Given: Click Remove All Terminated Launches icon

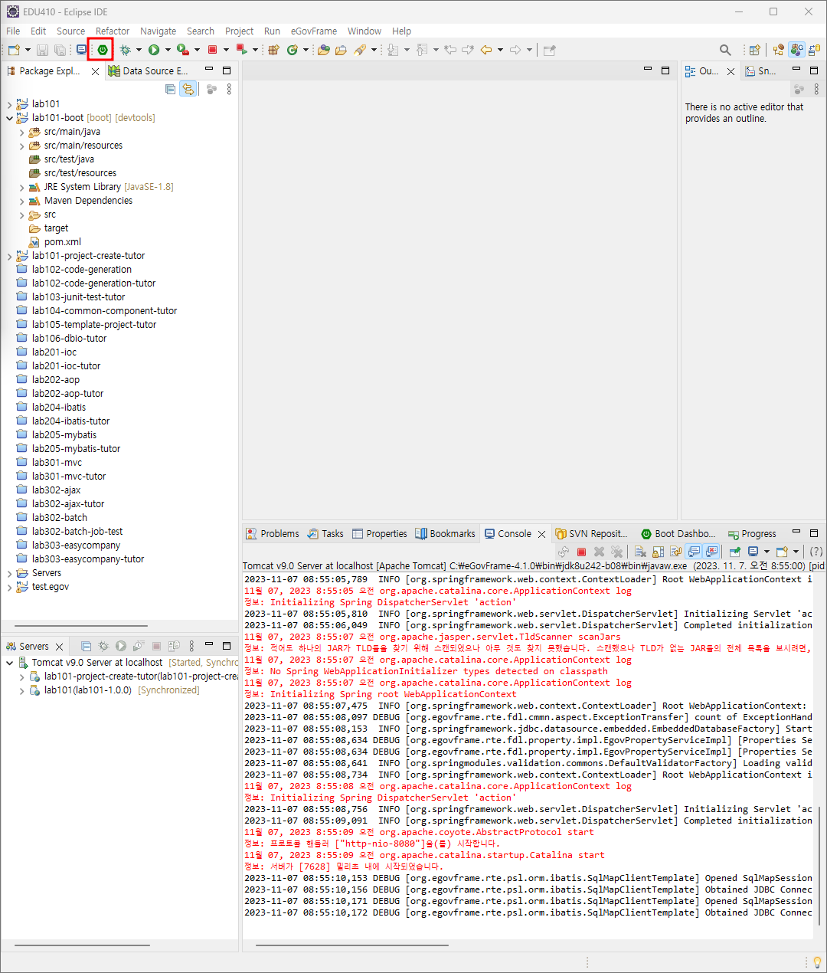Looking at the screenshot, I should (x=617, y=552).
